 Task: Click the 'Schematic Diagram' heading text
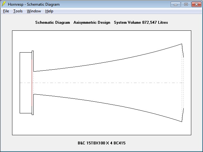click(53, 22)
